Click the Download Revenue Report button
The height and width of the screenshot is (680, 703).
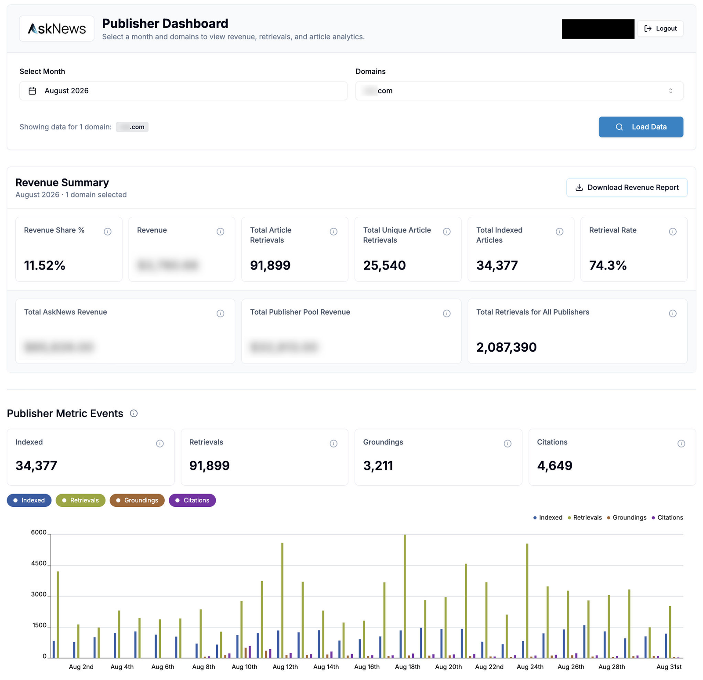tap(627, 188)
